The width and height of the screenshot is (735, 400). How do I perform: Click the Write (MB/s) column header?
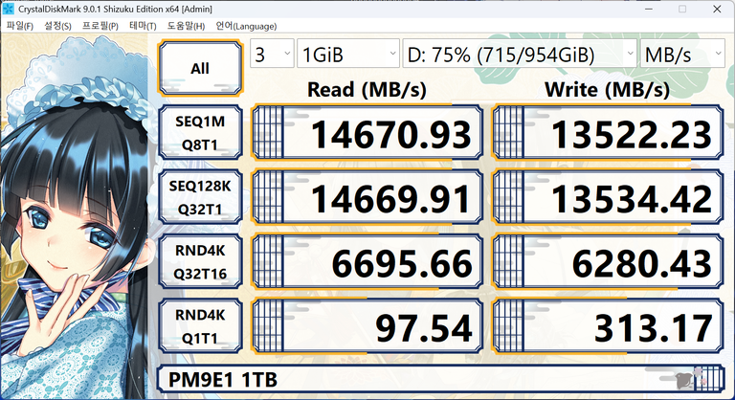(x=608, y=90)
